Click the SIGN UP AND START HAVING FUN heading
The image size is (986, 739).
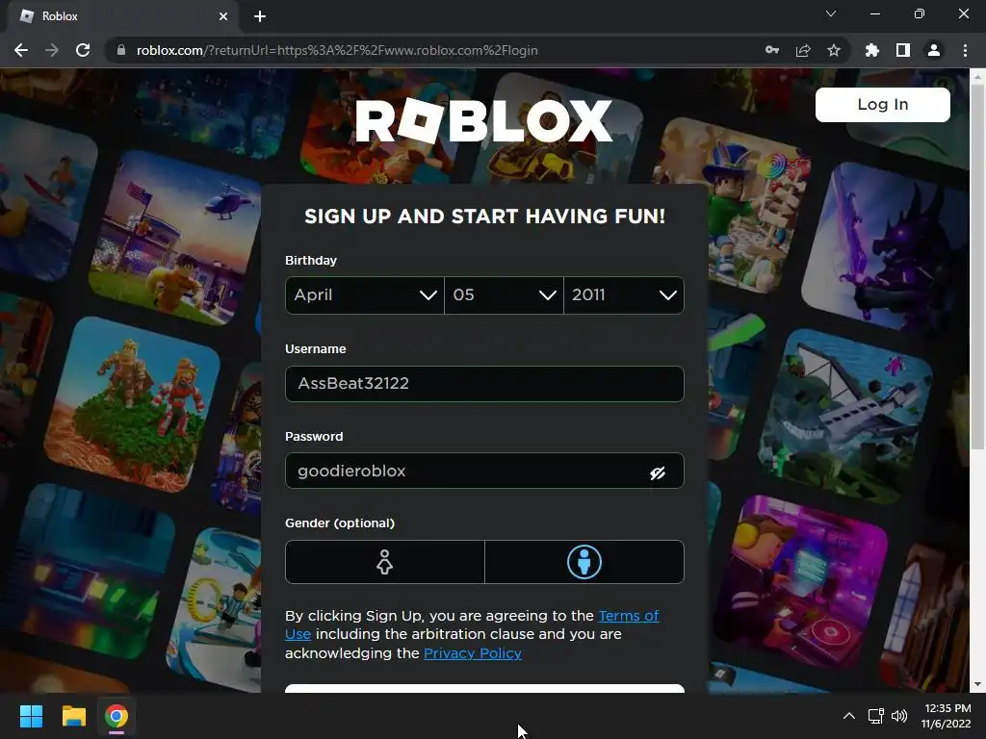485,217
